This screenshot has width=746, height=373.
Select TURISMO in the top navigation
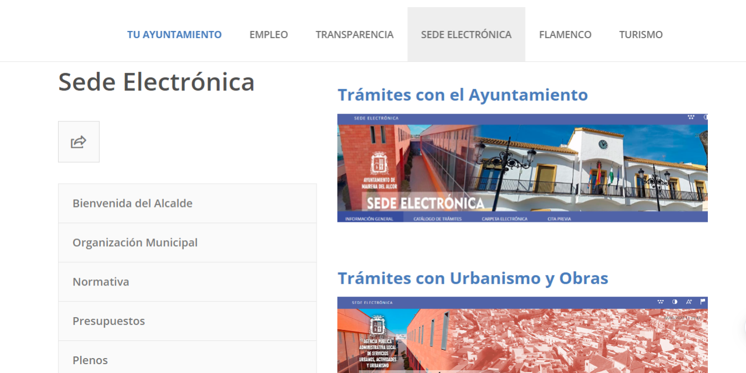click(641, 34)
